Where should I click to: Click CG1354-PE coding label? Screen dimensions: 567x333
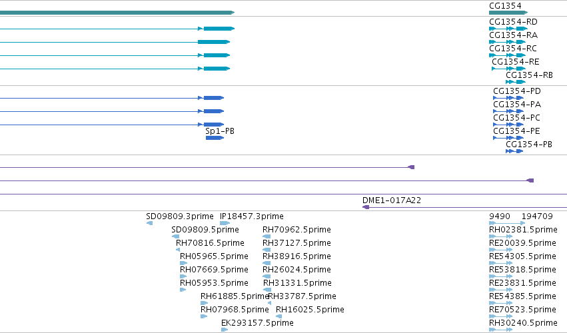(x=516, y=131)
